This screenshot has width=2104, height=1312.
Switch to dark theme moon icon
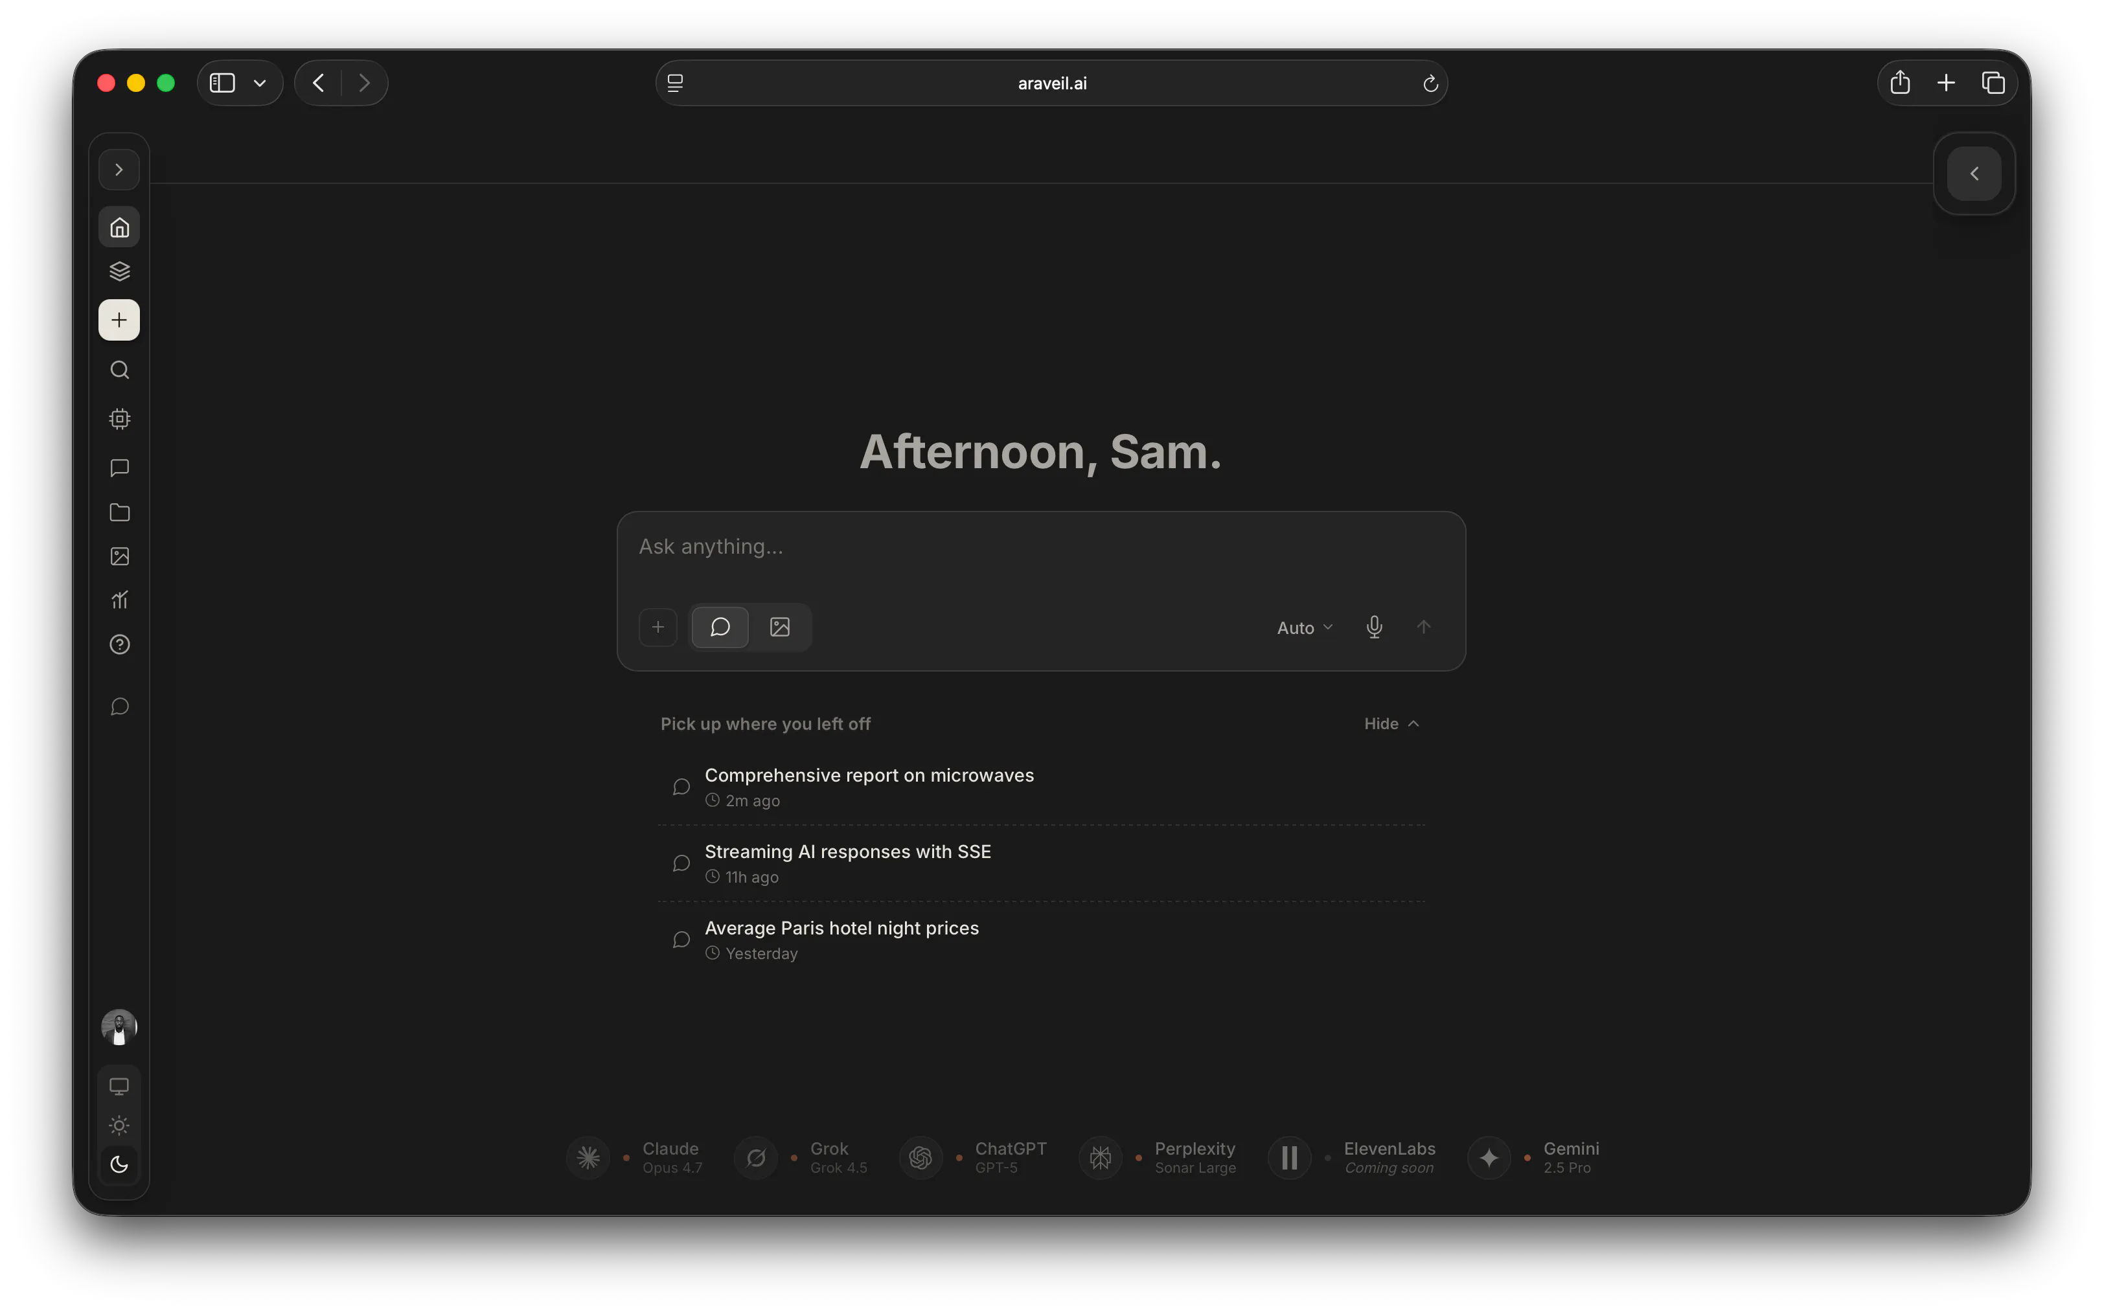coord(119,1164)
